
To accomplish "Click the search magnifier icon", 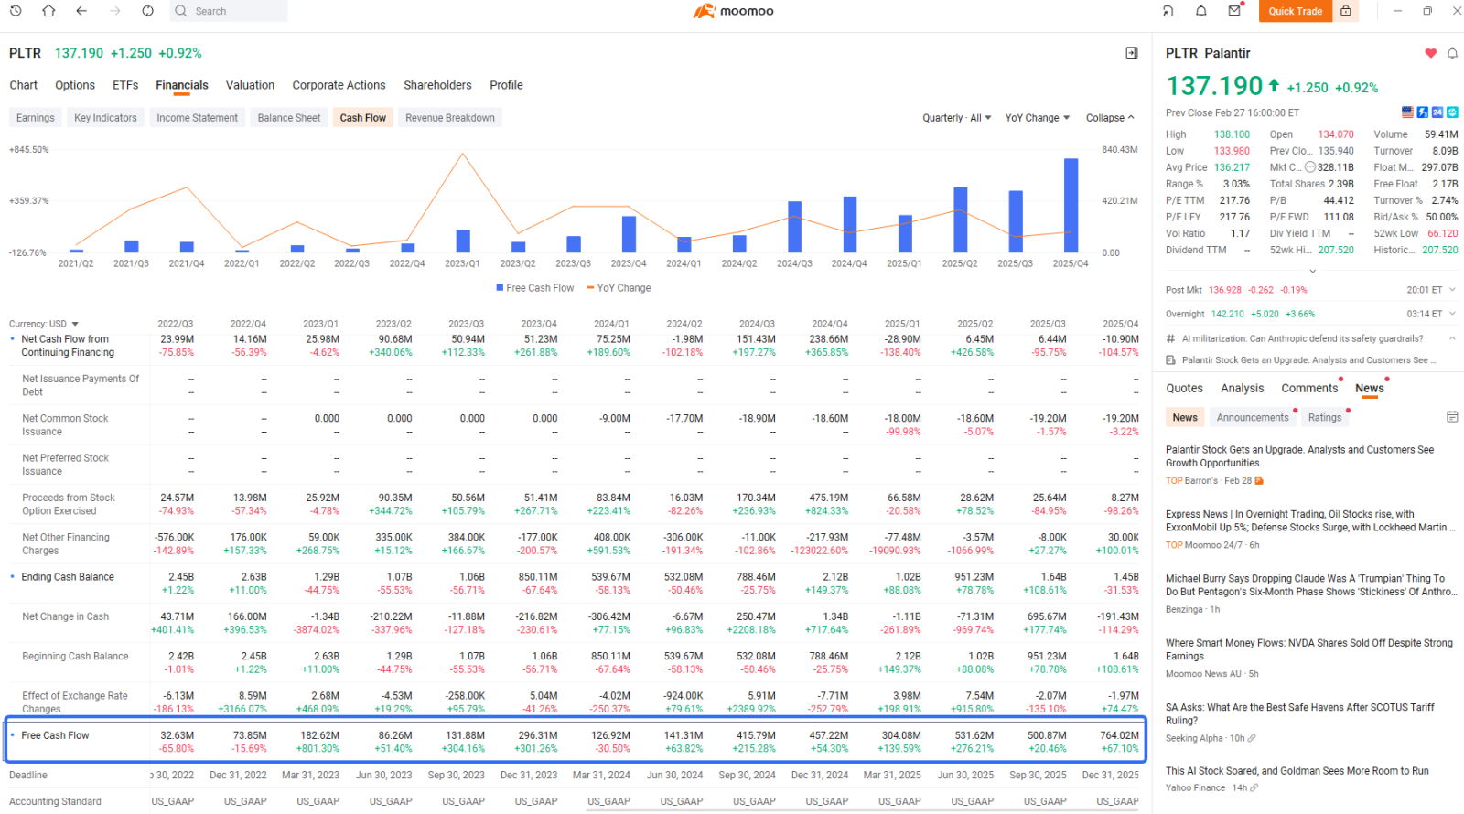I will click(x=181, y=11).
